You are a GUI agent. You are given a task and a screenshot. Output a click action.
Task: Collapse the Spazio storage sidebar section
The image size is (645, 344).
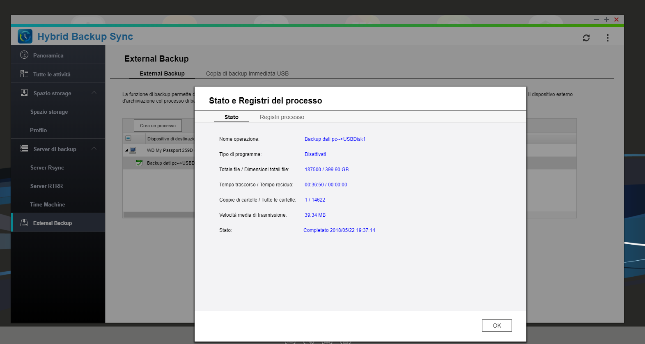(x=94, y=93)
